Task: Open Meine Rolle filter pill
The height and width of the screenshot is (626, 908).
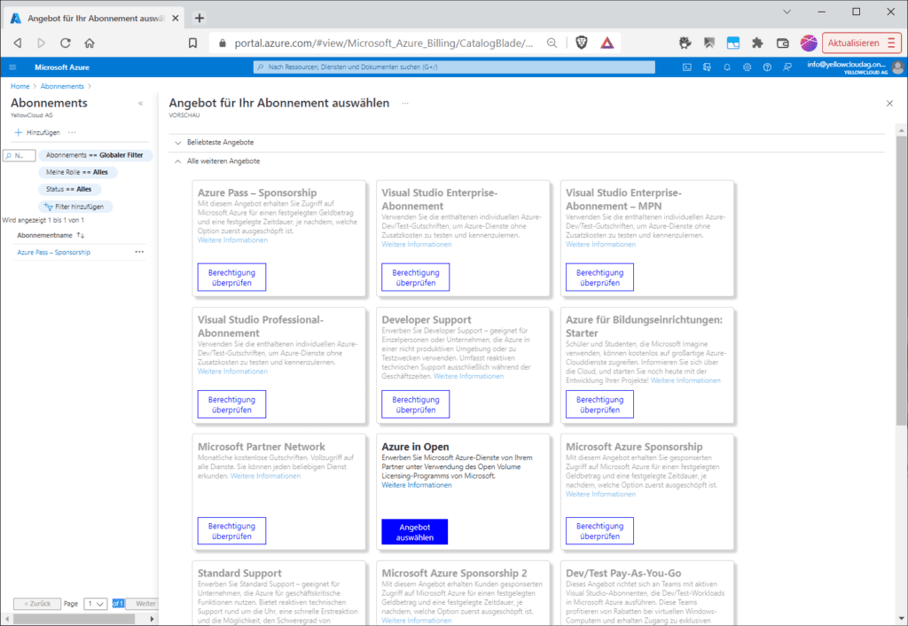Action: (78, 172)
